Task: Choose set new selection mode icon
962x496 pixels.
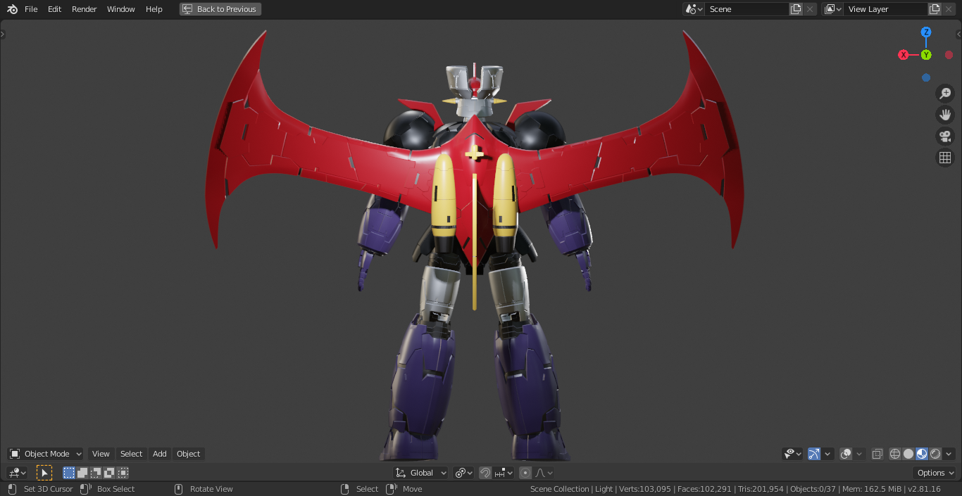Action: click(69, 473)
